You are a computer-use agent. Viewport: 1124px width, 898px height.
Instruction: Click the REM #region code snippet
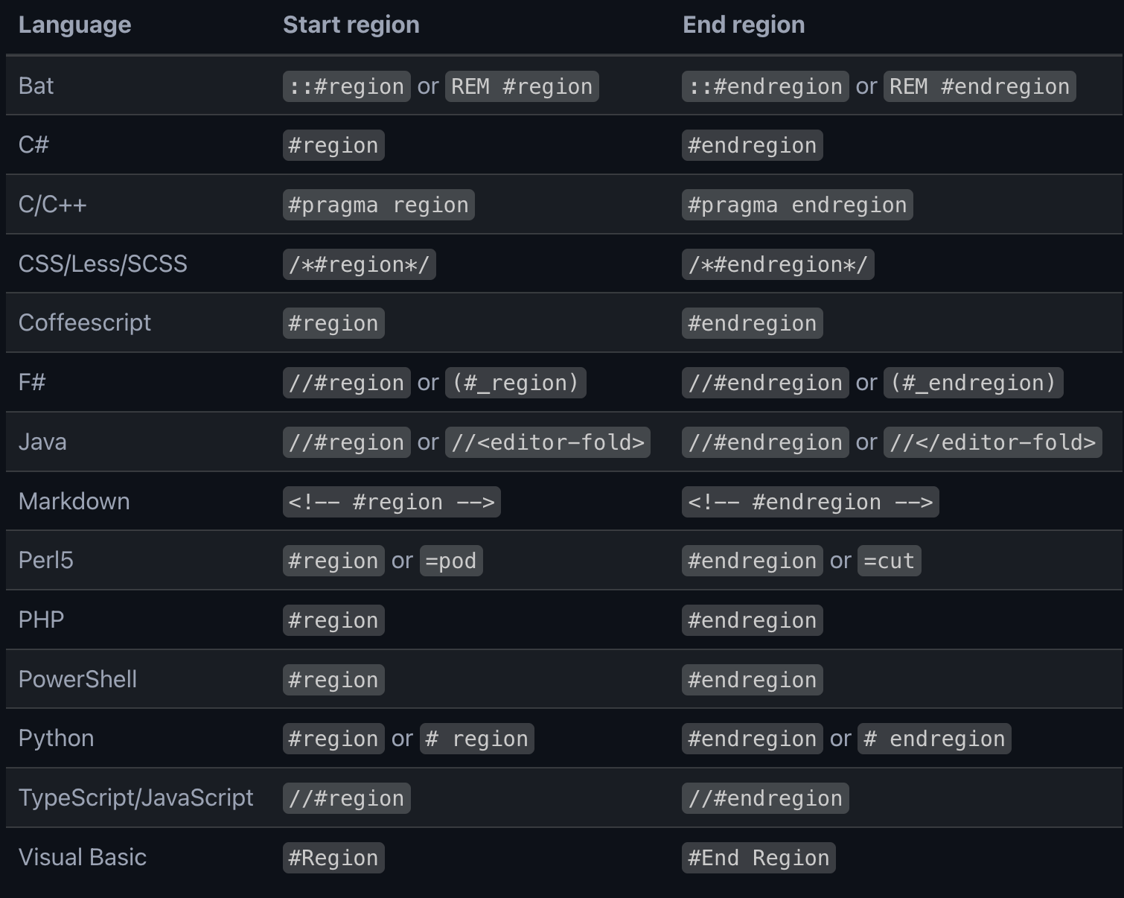pyautogui.click(x=521, y=86)
